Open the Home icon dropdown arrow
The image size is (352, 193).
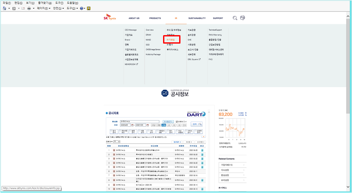(9, 8)
